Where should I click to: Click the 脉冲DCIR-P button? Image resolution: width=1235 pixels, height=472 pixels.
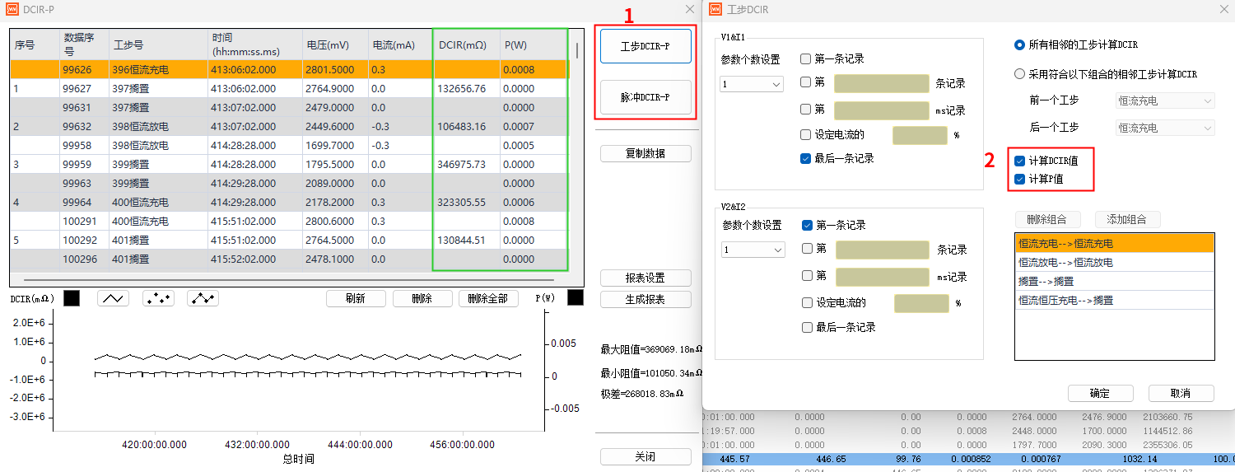(645, 97)
